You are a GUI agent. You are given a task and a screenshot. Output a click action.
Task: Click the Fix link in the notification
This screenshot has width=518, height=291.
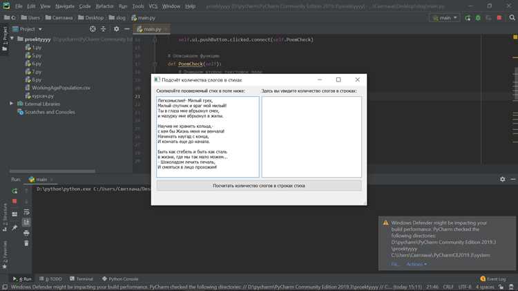[x=394, y=264]
